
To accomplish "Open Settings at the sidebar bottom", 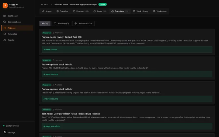I will point(11,132).
